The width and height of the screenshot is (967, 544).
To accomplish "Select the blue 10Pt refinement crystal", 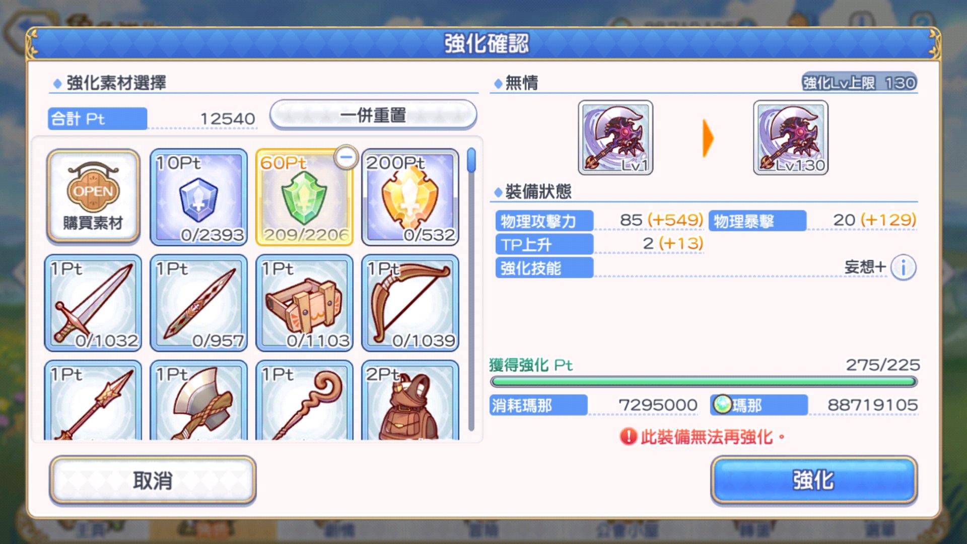I will pos(199,197).
